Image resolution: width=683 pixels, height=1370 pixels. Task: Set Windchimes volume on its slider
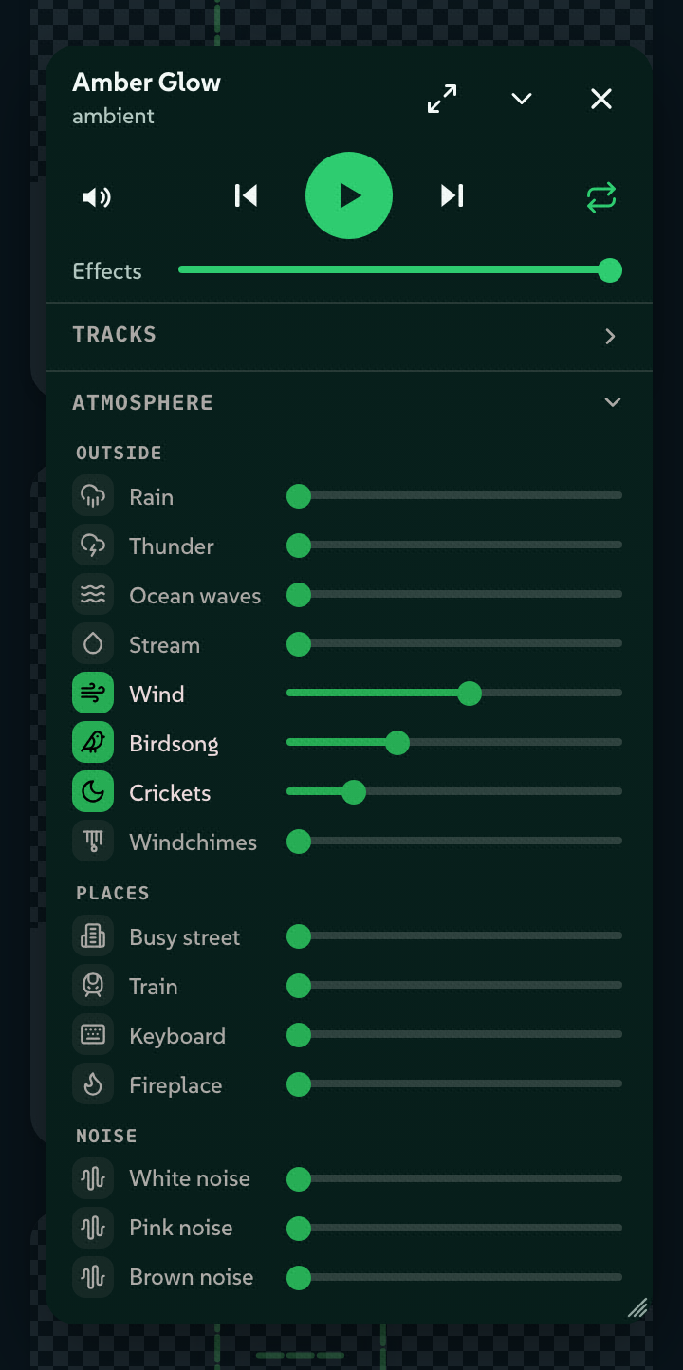coord(454,841)
